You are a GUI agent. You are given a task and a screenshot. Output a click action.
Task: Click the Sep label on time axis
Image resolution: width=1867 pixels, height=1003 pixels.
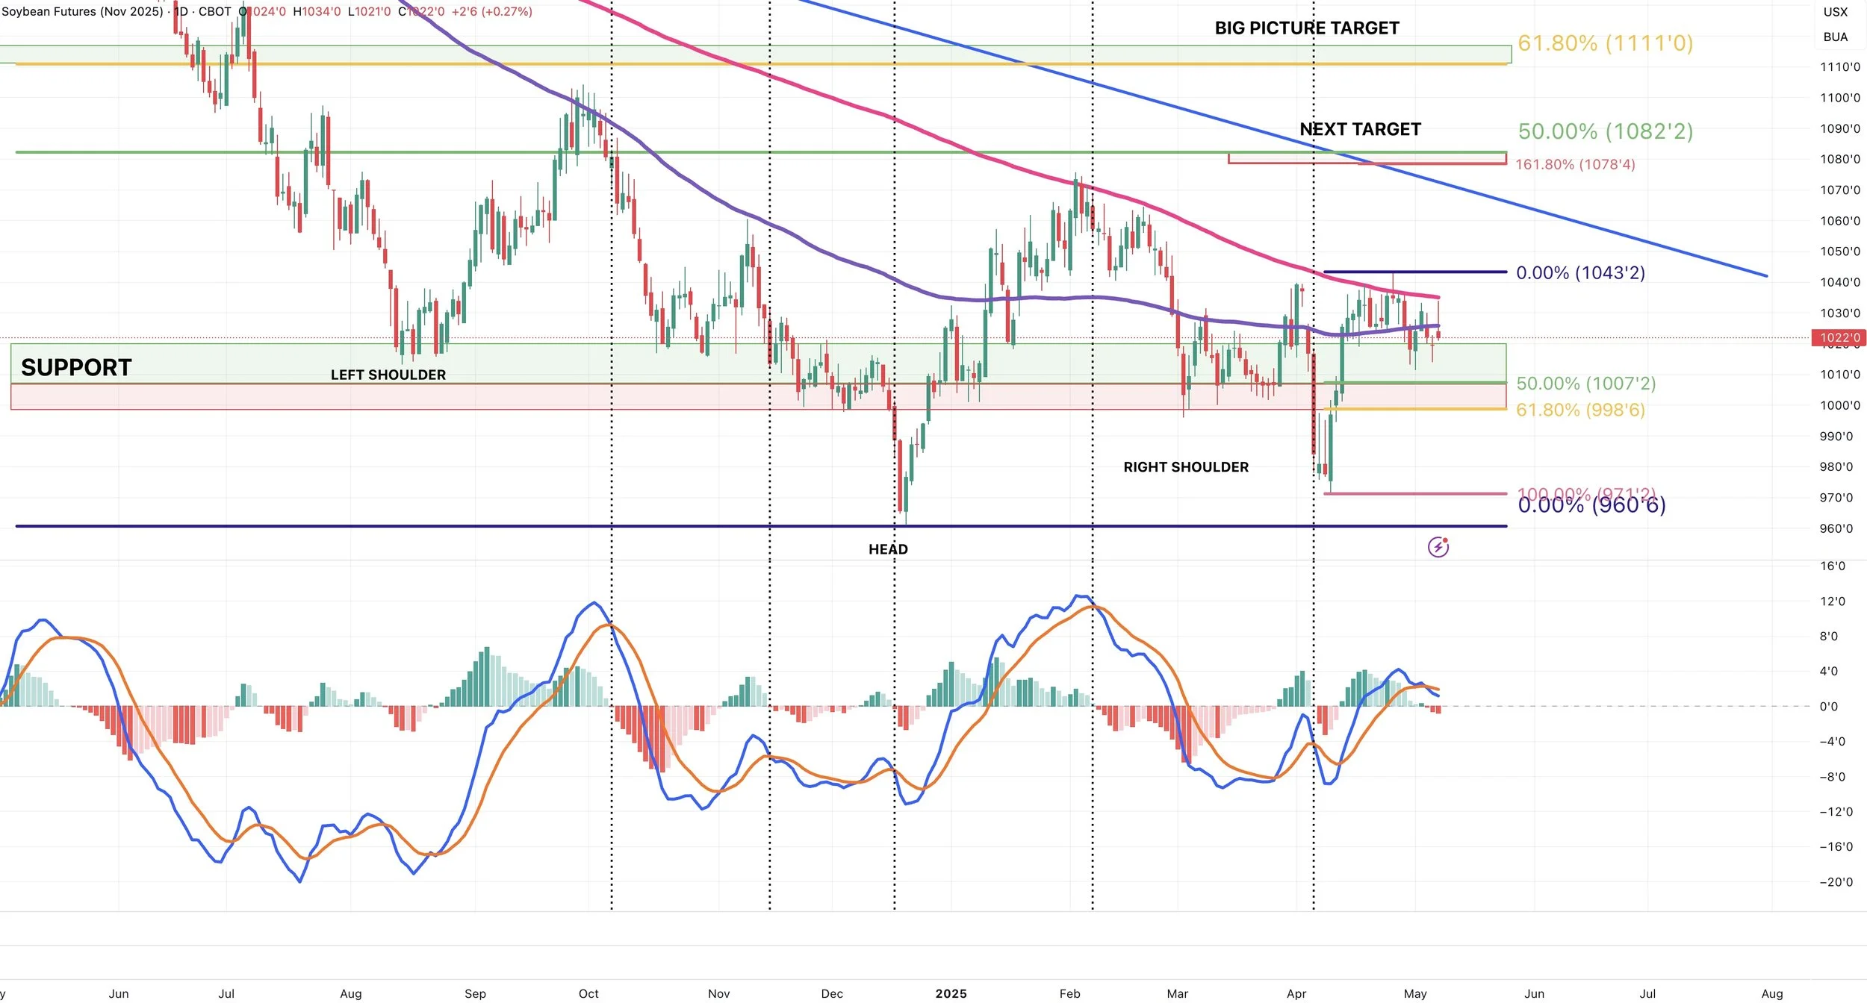(475, 993)
